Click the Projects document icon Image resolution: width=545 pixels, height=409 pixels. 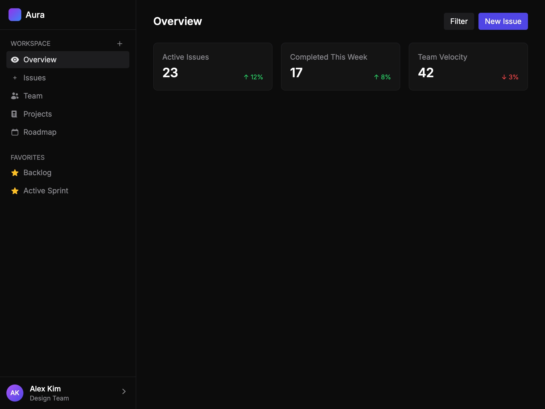coord(15,114)
